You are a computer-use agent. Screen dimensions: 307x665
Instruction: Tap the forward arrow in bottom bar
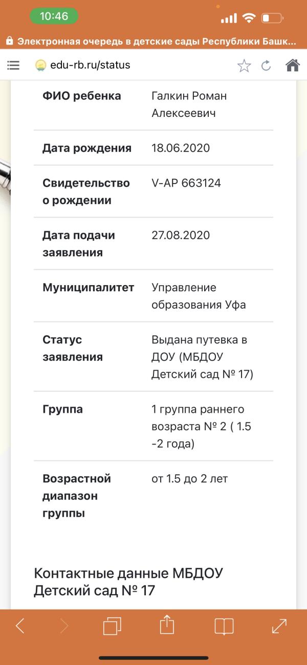[64, 626]
